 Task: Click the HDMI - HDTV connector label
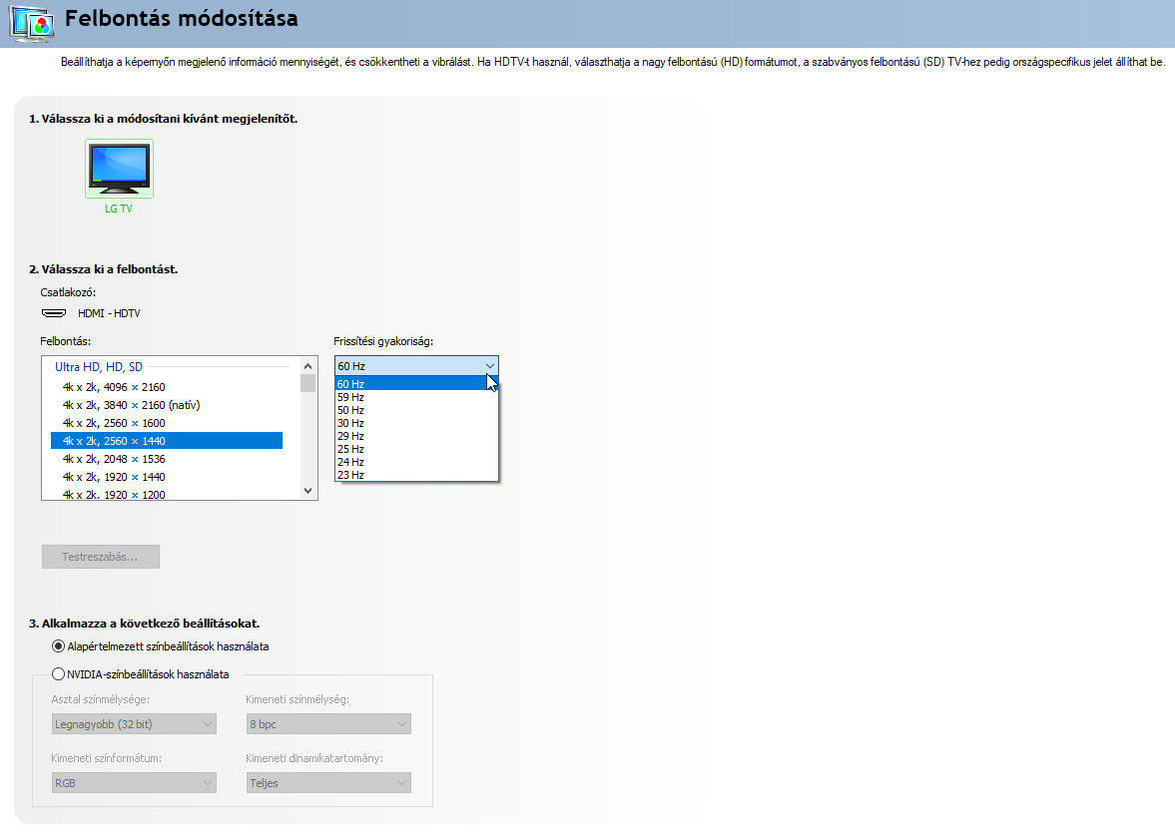pos(109,313)
